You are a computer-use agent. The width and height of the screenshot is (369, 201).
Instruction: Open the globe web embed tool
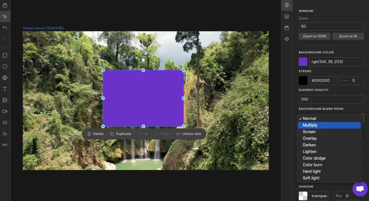click(x=5, y=78)
